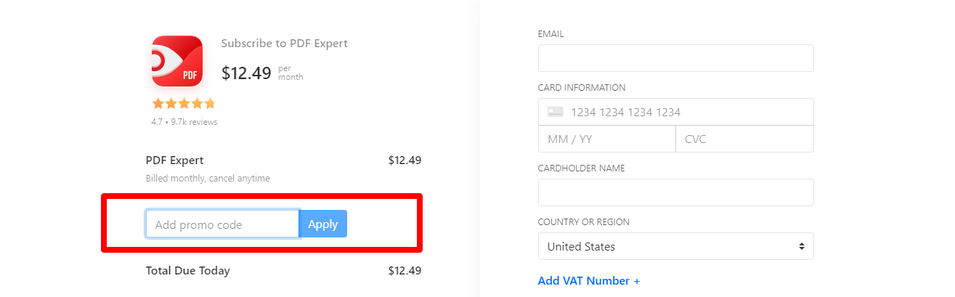The width and height of the screenshot is (955, 297).
Task: Click the Country dropdown arrow icon
Action: (x=801, y=246)
